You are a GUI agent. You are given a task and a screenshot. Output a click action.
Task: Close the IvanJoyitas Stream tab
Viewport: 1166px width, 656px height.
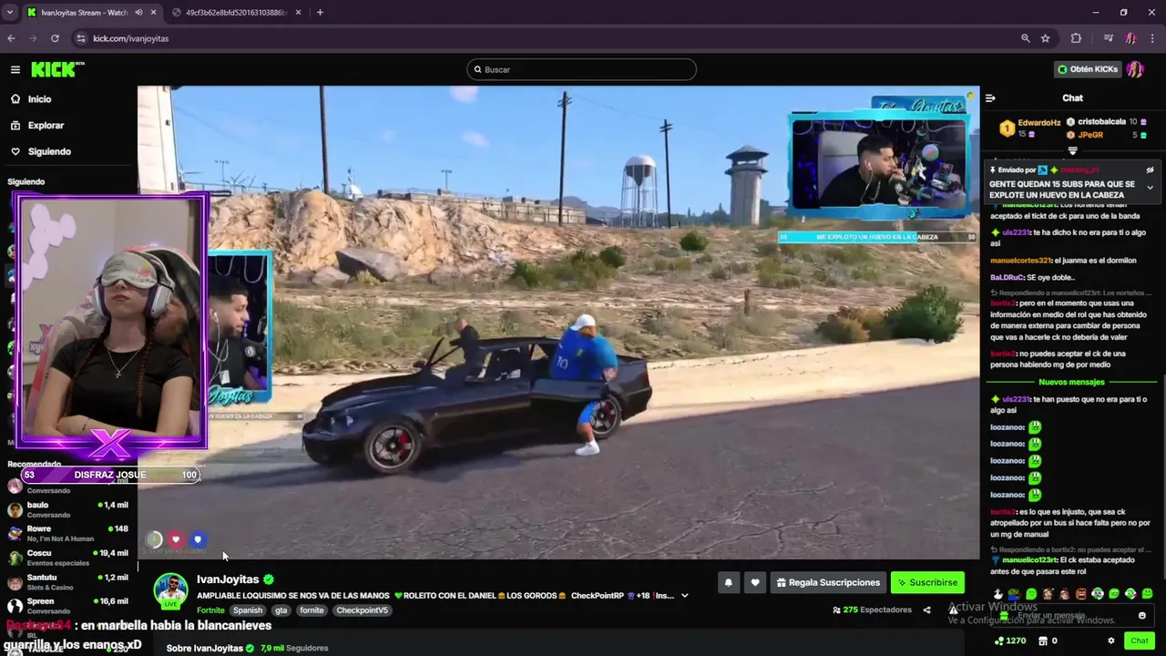(153, 13)
